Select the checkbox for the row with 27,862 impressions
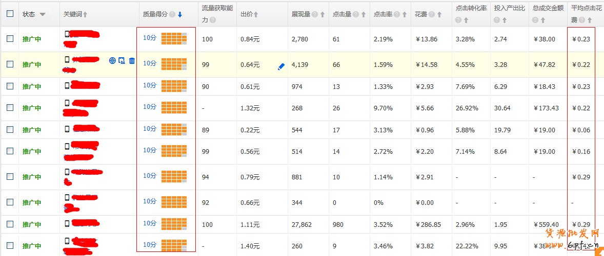 point(10,224)
